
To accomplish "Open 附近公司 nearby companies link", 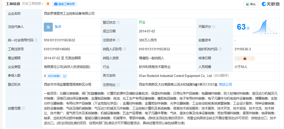I will [225, 84].
